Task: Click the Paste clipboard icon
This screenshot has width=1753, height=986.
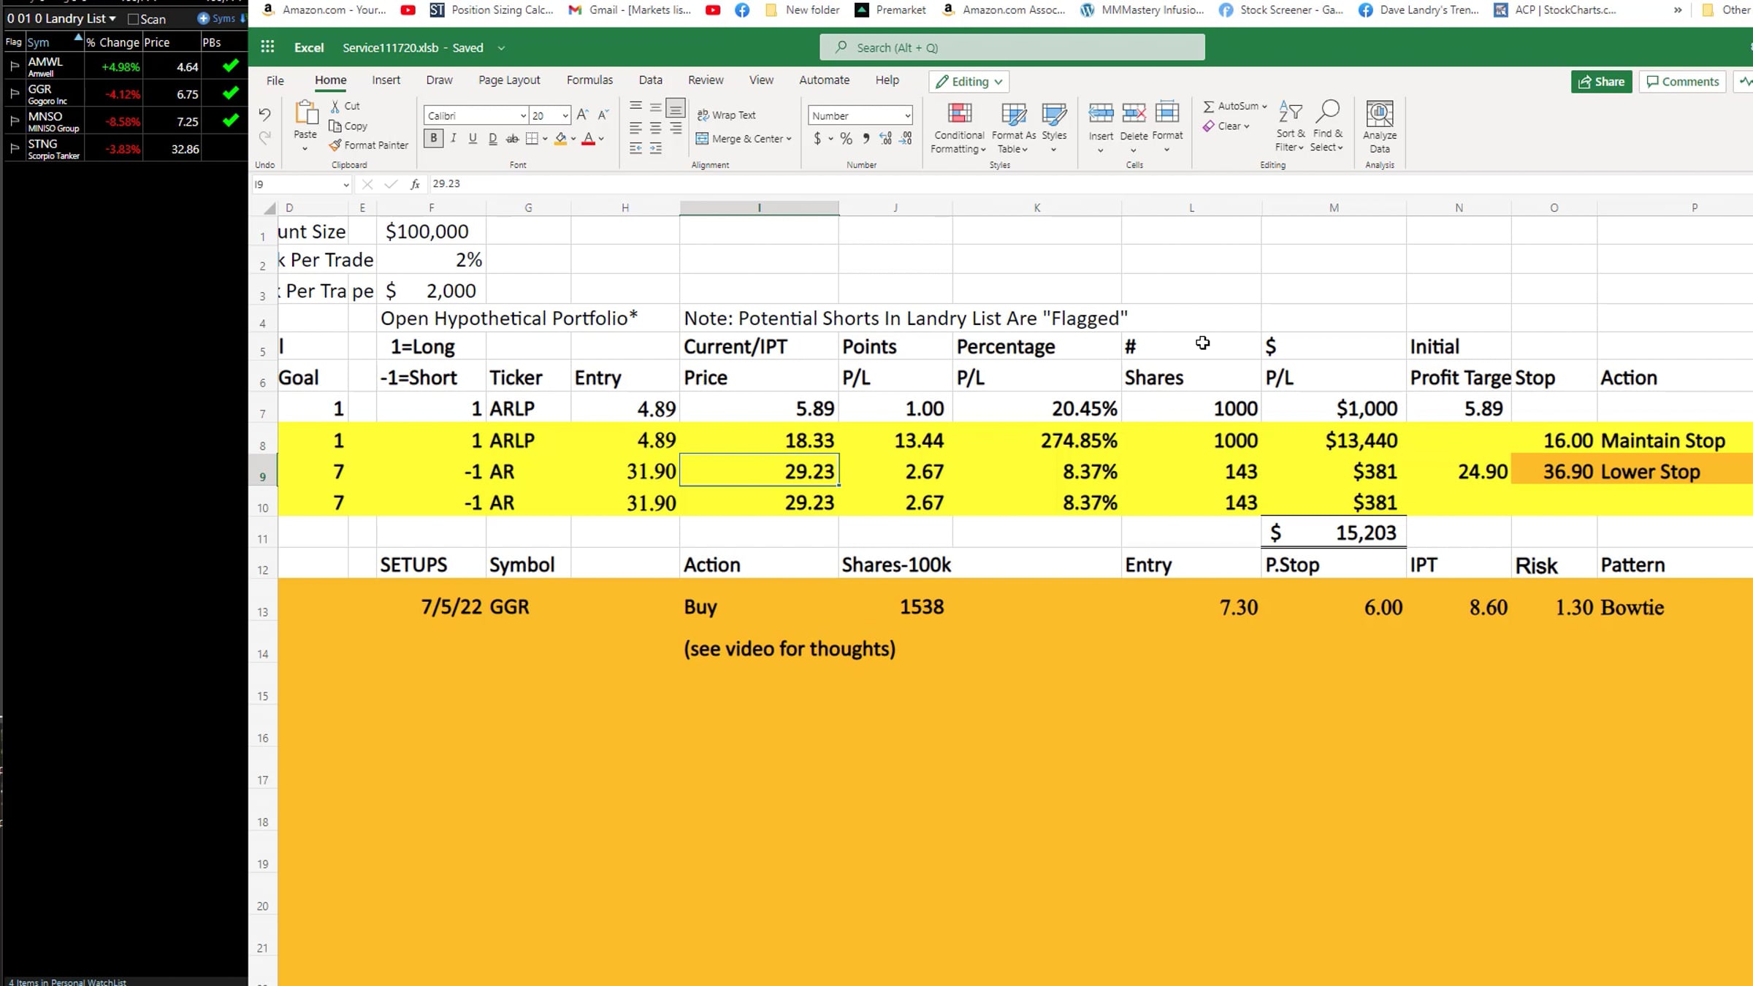Action: [305, 114]
